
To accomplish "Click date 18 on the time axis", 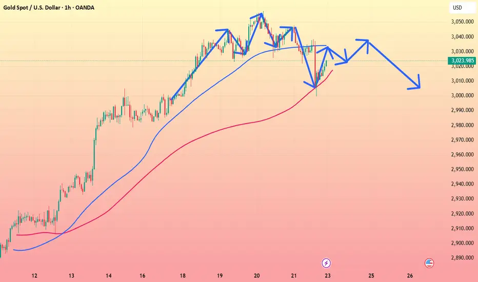I will click(183, 276).
